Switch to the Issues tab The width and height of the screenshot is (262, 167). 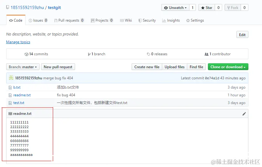click(38, 20)
